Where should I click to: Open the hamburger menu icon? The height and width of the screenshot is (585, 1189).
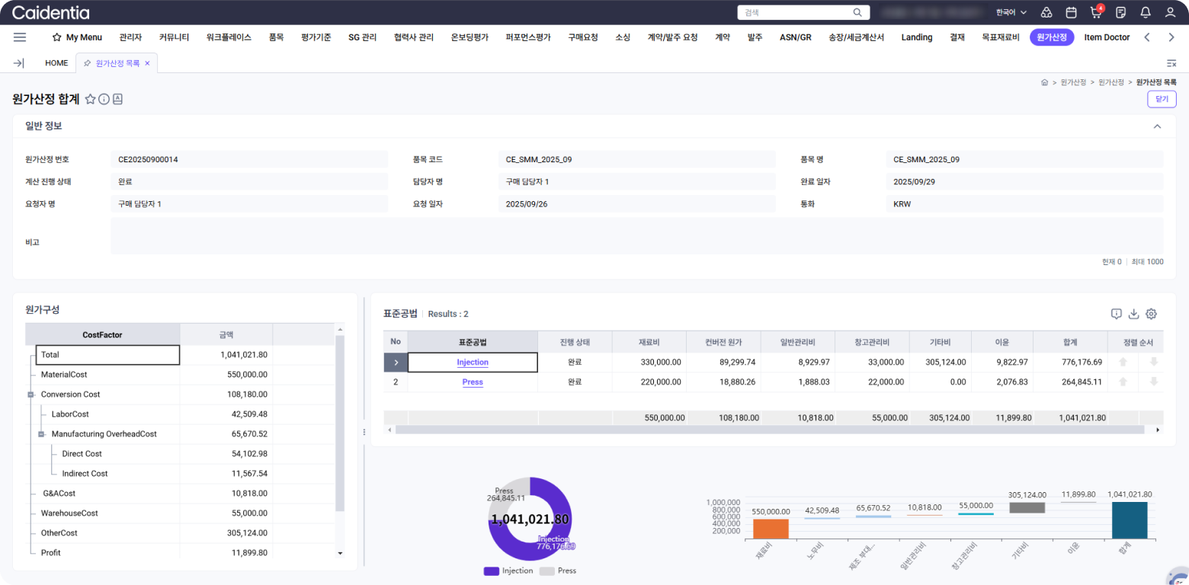point(20,37)
